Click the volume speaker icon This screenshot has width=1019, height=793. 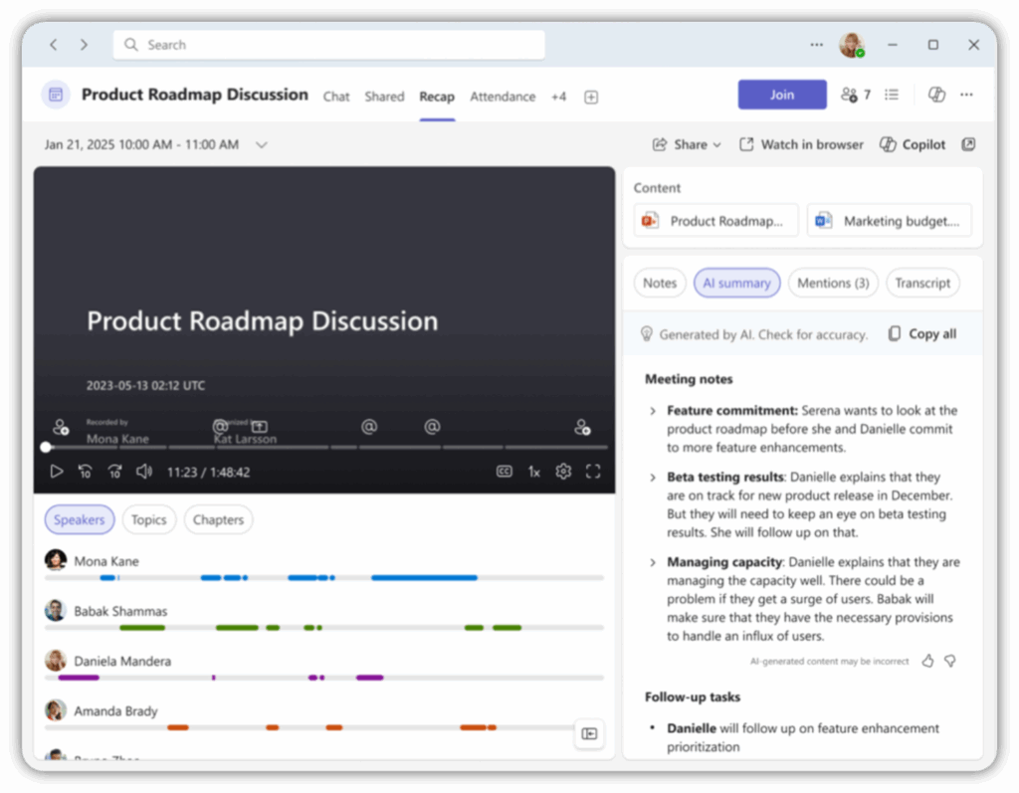144,472
